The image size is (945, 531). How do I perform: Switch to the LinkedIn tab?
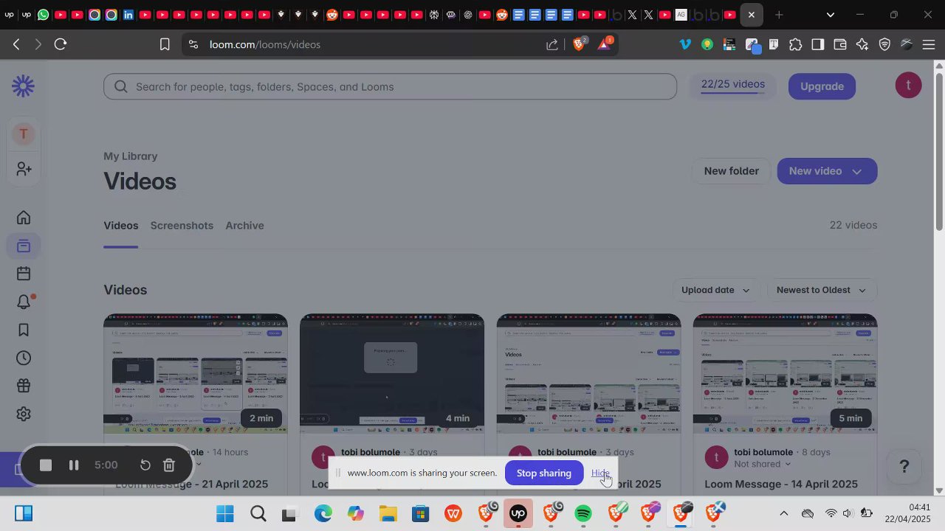pyautogui.click(x=128, y=15)
